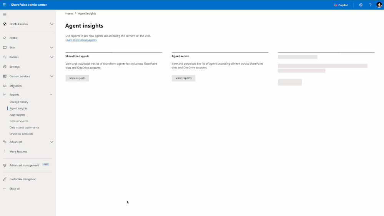This screenshot has height=216, width=384.
Task: Open help via the question mark icon
Action: [x=370, y=5]
